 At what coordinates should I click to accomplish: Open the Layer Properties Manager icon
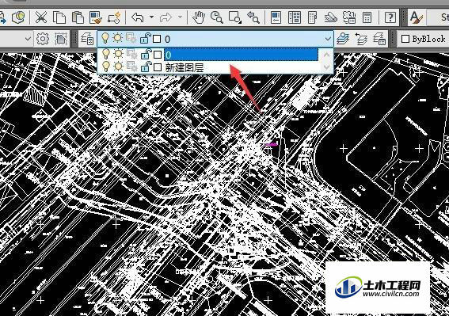click(x=87, y=39)
